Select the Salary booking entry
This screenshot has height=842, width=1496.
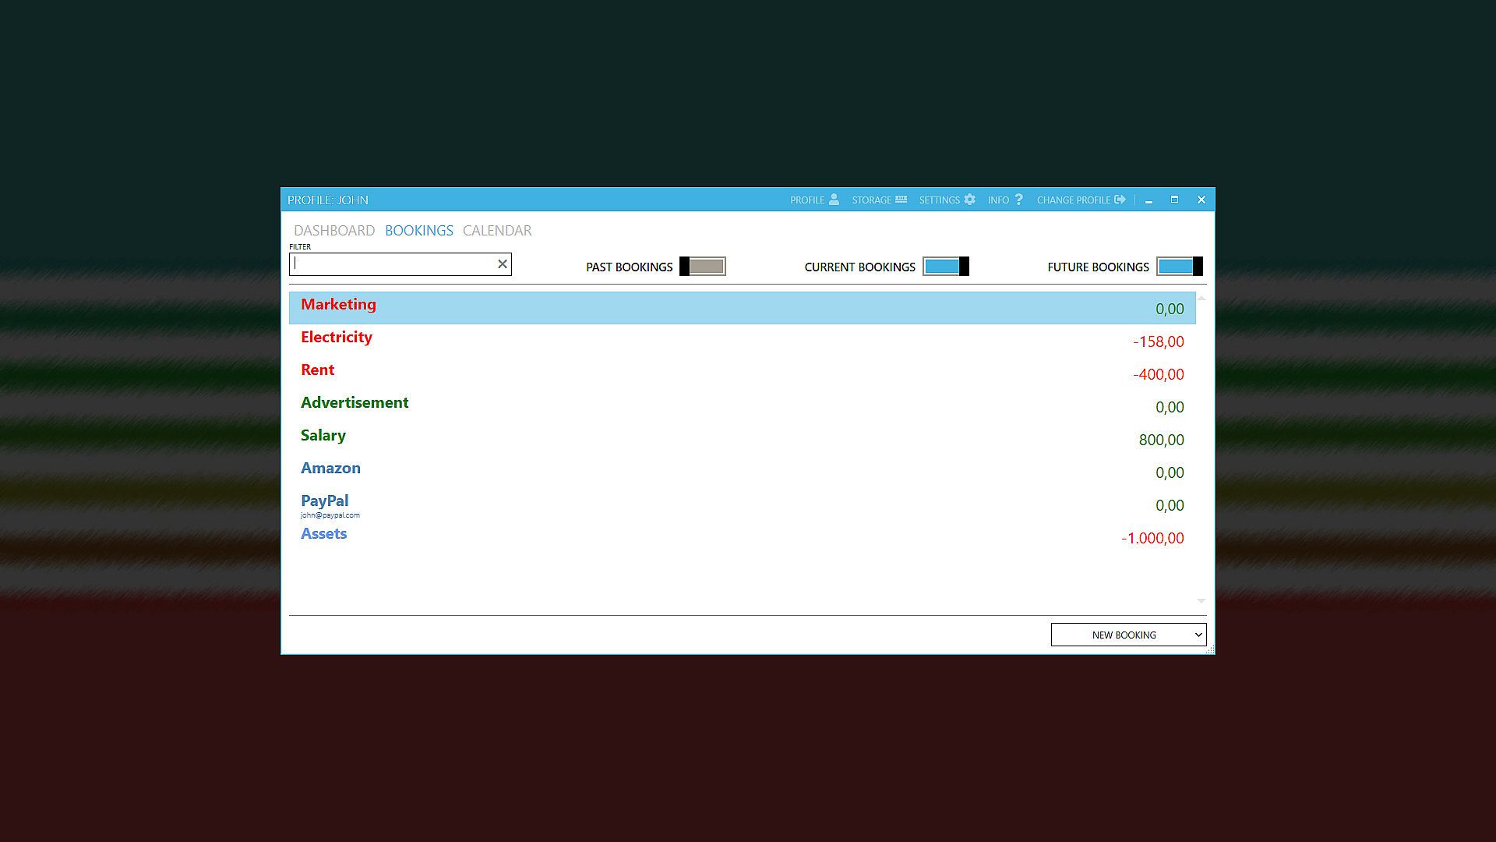click(x=740, y=439)
